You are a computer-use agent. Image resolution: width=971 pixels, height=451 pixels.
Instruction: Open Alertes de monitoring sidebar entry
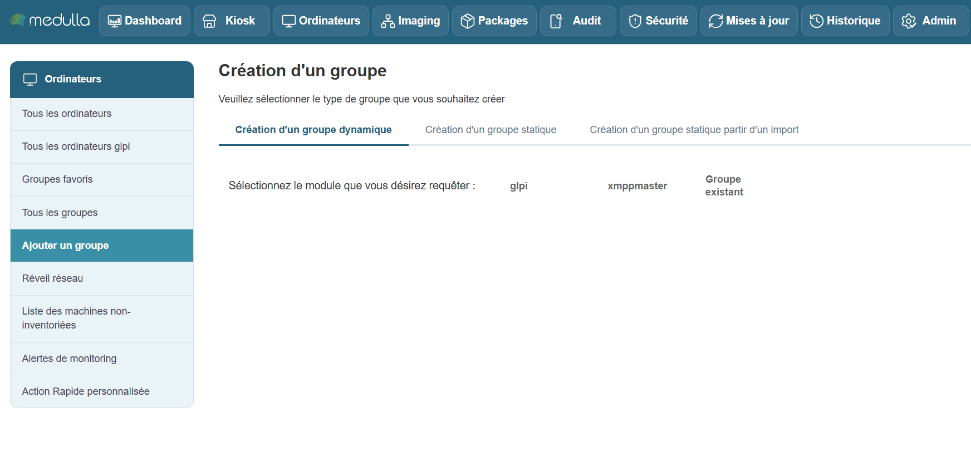click(x=69, y=359)
